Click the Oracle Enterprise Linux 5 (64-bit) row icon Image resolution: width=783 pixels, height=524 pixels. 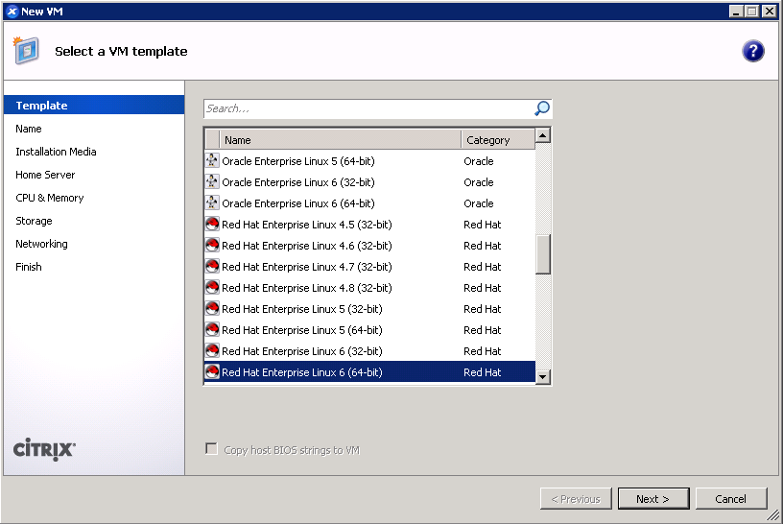pos(212,161)
